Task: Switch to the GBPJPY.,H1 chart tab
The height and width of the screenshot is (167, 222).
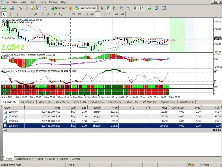Action: (x=27, y=102)
